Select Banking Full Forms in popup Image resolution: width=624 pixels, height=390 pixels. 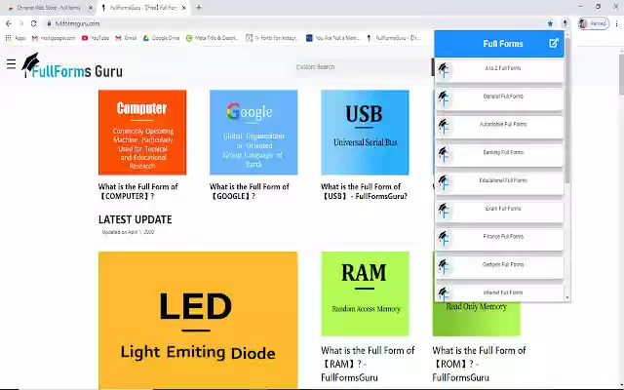499,154
